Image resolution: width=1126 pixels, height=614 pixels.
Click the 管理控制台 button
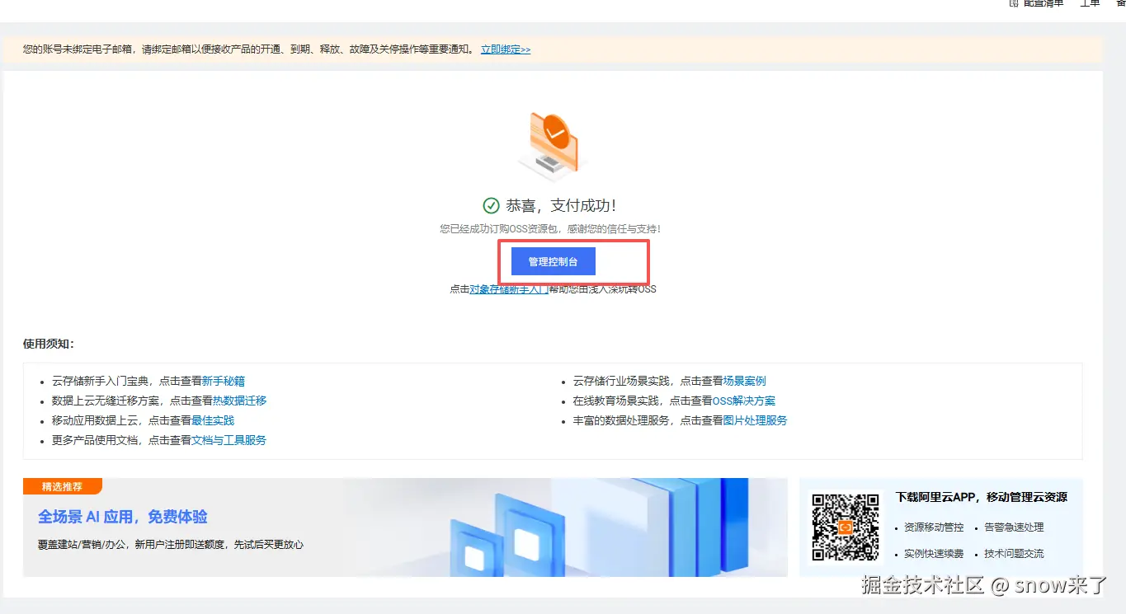click(x=553, y=261)
